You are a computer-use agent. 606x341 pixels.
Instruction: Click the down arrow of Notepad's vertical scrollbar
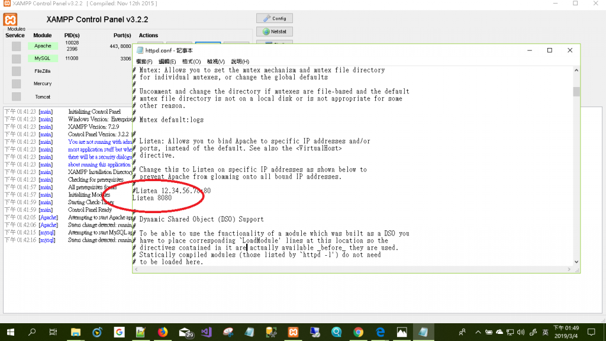coord(576,262)
